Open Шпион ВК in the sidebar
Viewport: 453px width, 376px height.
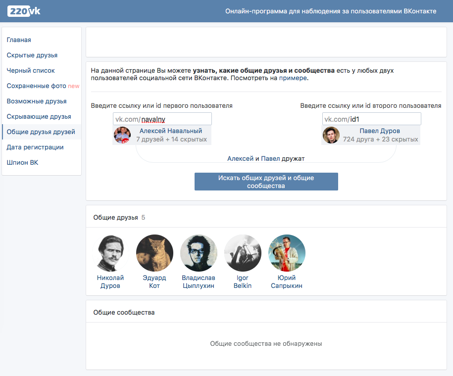[x=23, y=162]
